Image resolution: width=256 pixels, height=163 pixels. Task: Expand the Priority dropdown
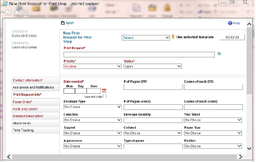[93, 67]
